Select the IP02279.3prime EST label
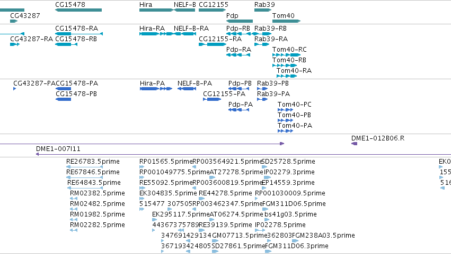The height and width of the screenshot is (254, 451). (x=289, y=172)
